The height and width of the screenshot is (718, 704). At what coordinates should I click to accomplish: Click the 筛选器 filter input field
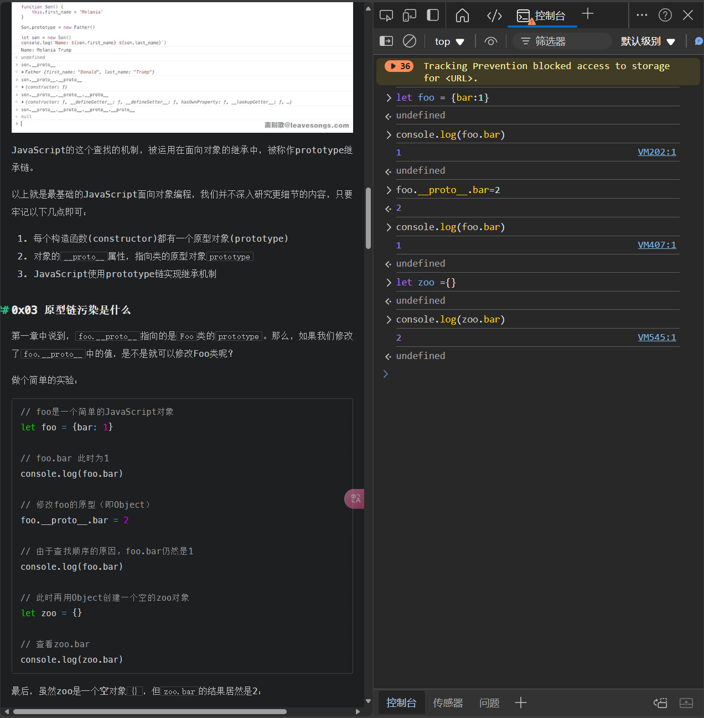pos(561,41)
